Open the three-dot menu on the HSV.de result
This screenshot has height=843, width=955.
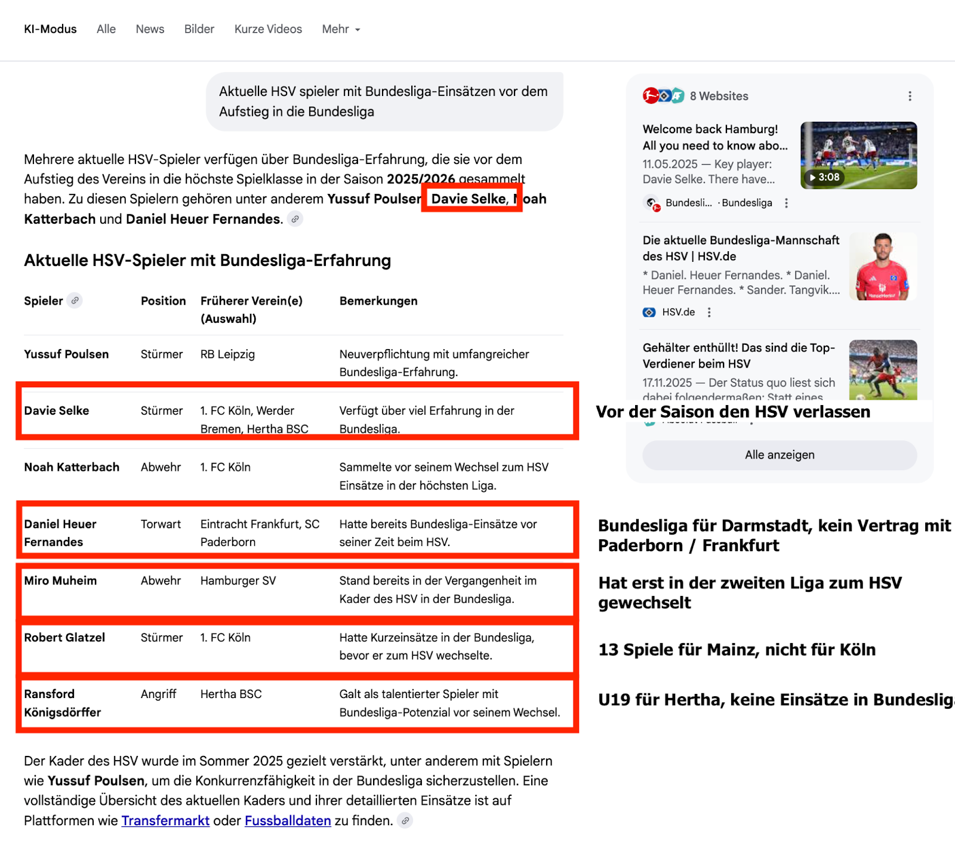(x=709, y=312)
